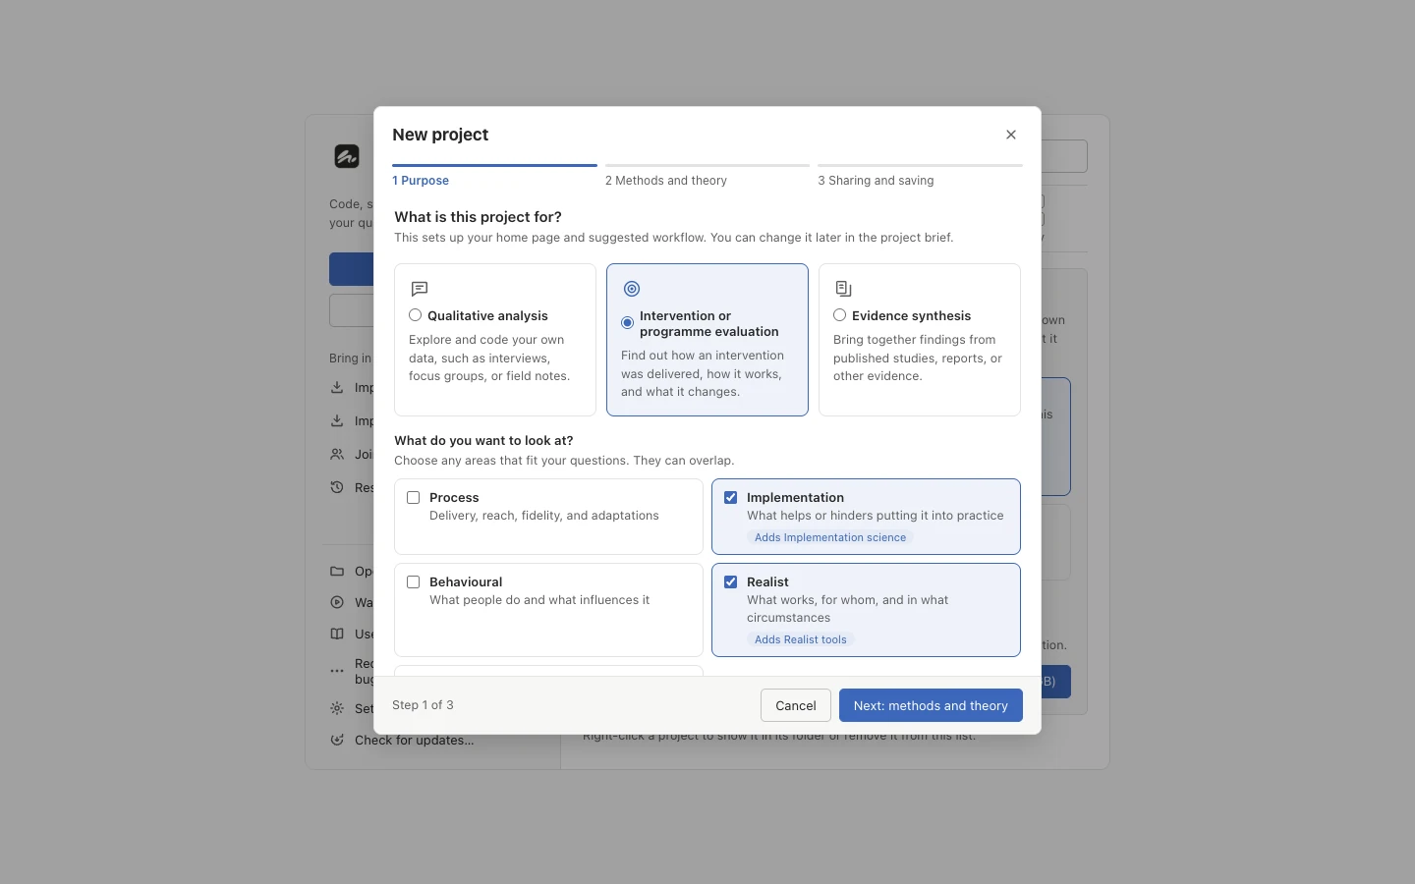Viewport: 1415px width, 884px height.
Task: Click the settings gear icon in sidebar
Action: (x=337, y=708)
